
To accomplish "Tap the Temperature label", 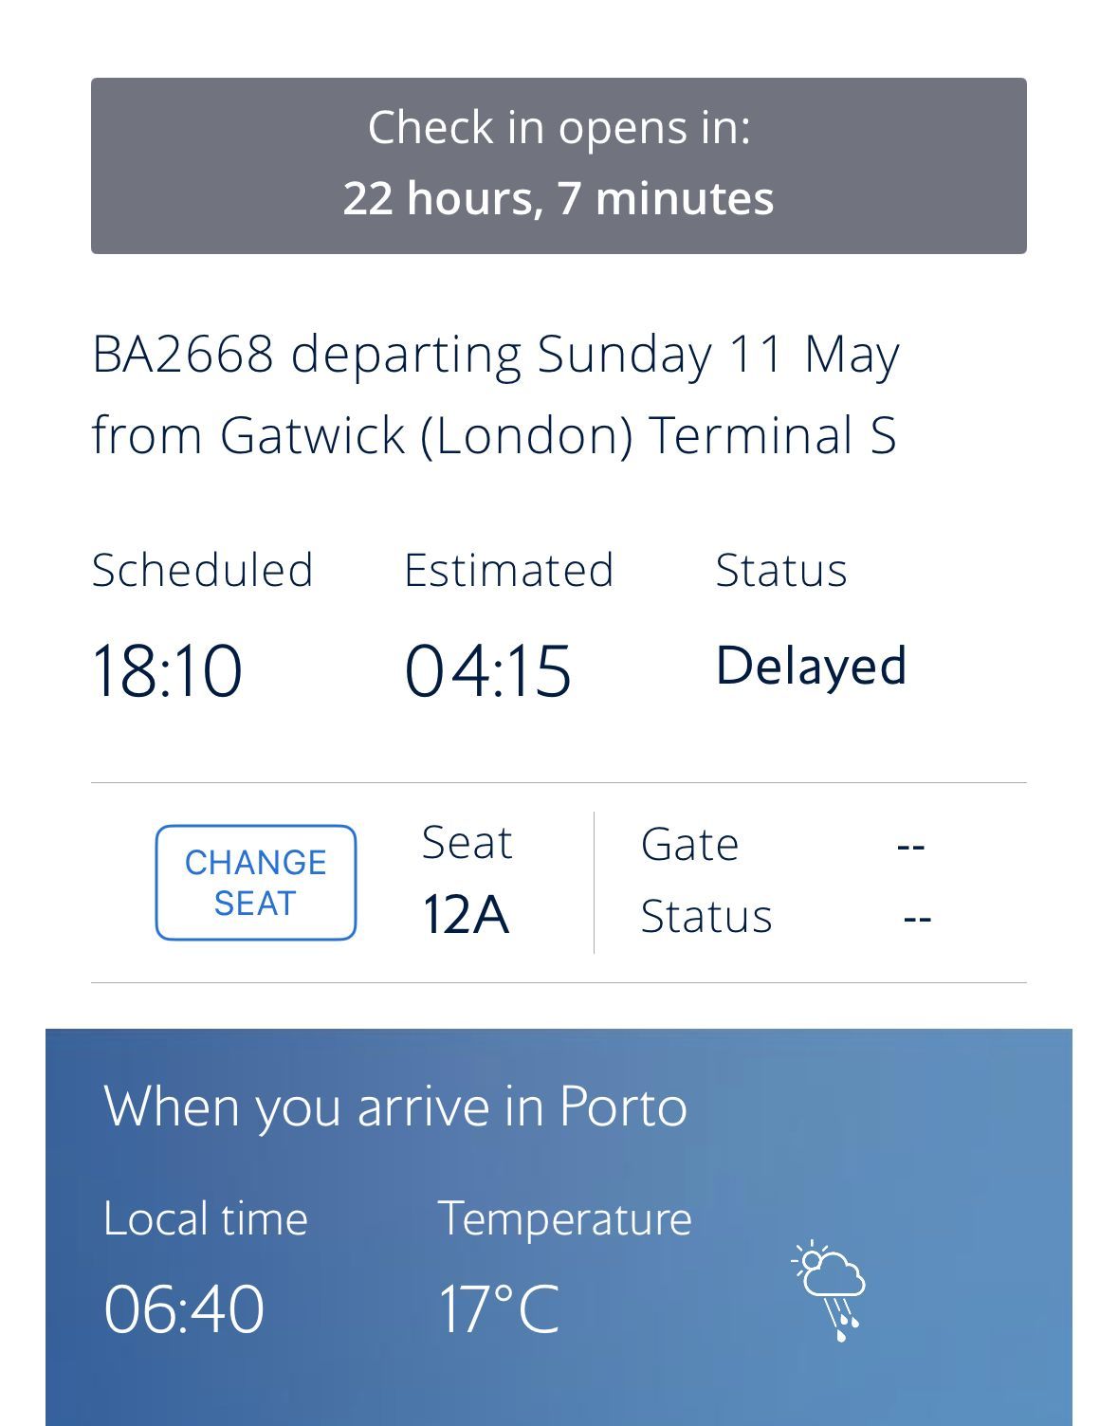I will coord(564,1218).
